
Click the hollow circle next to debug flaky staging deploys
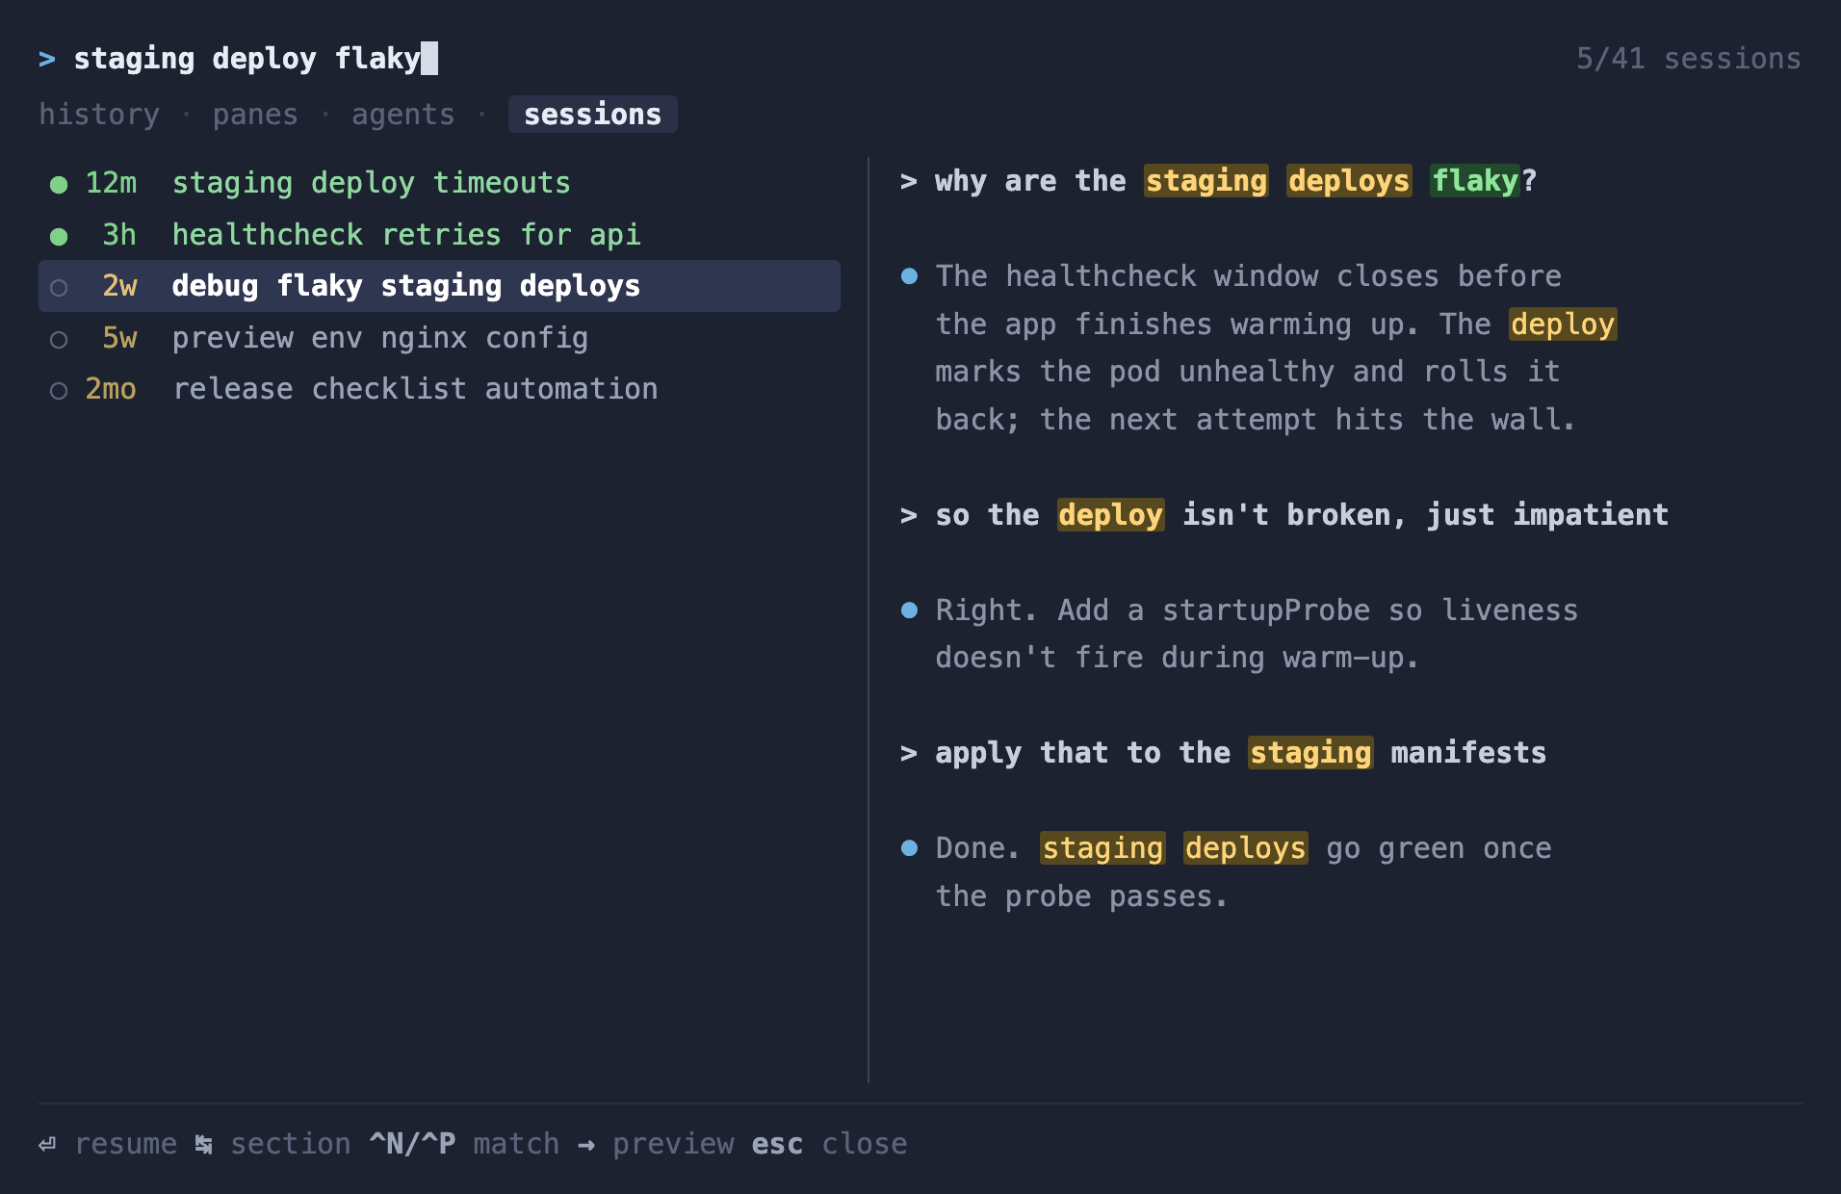59,287
